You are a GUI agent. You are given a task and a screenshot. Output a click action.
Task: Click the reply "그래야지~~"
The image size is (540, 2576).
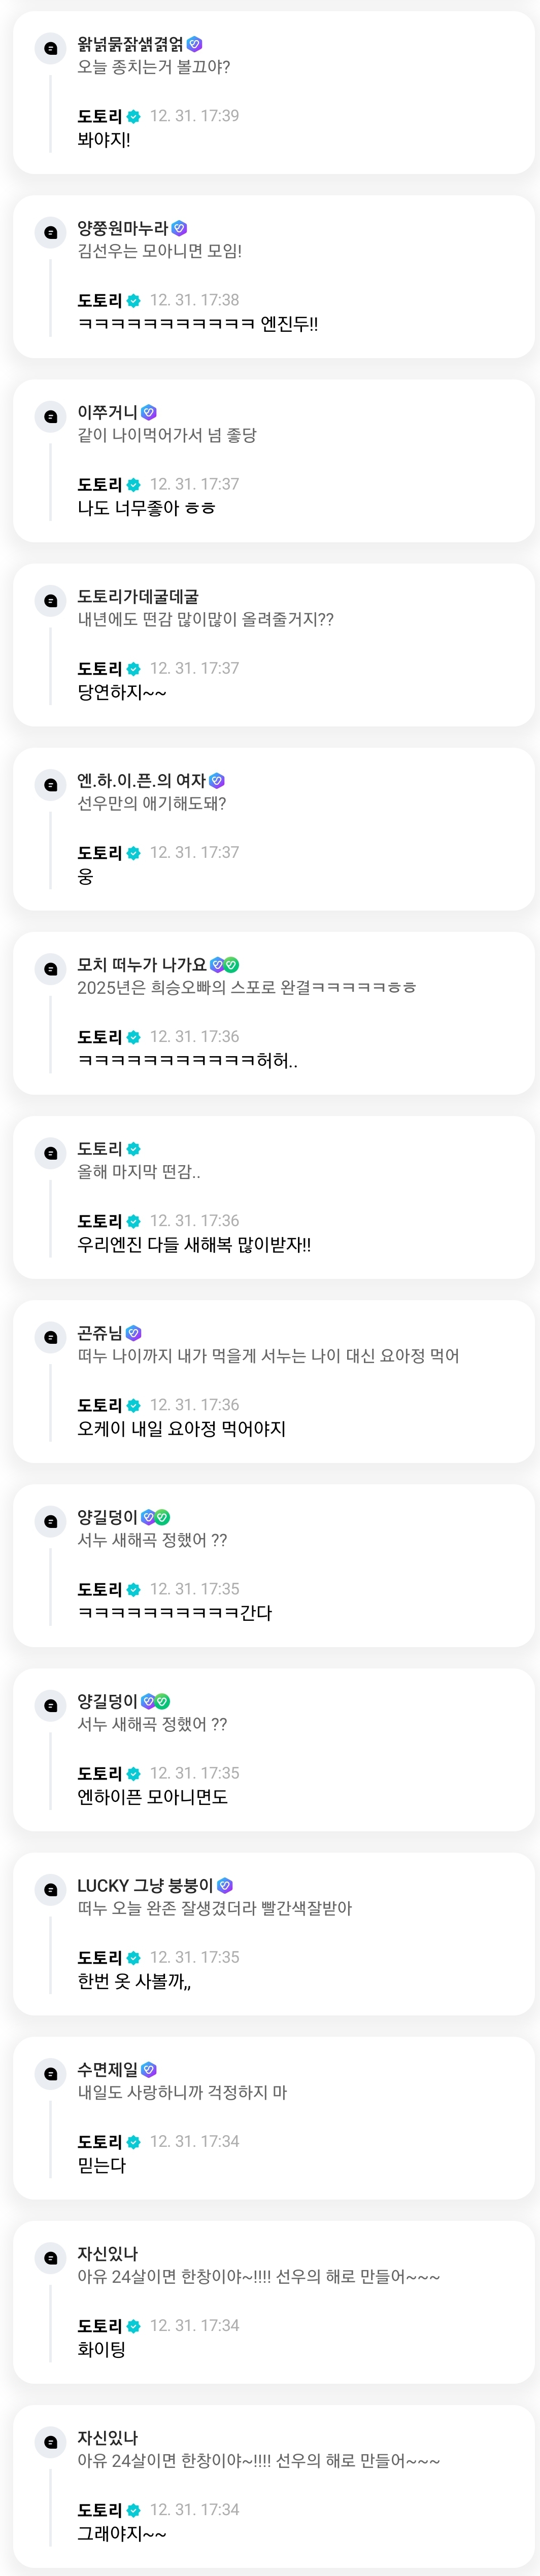coord(122,2534)
